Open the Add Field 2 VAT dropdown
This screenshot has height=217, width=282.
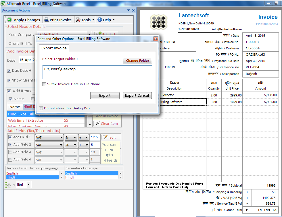point(61,145)
